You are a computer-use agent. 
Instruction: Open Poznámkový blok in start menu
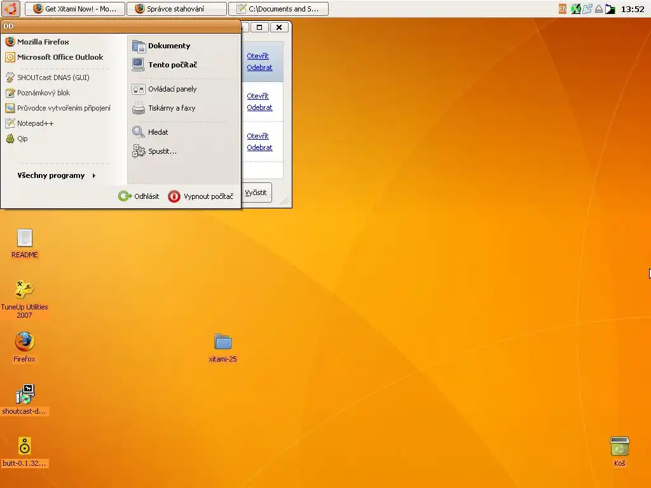[38, 93]
